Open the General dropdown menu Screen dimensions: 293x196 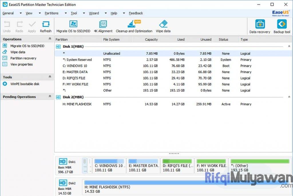[8, 13]
